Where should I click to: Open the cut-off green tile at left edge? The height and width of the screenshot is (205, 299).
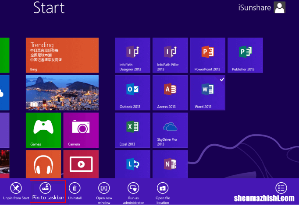pyautogui.click(x=4, y=55)
